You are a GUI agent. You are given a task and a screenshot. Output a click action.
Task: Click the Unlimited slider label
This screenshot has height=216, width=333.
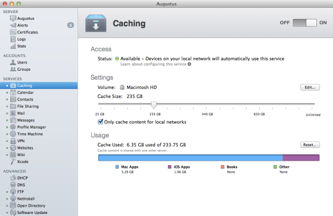(313, 115)
